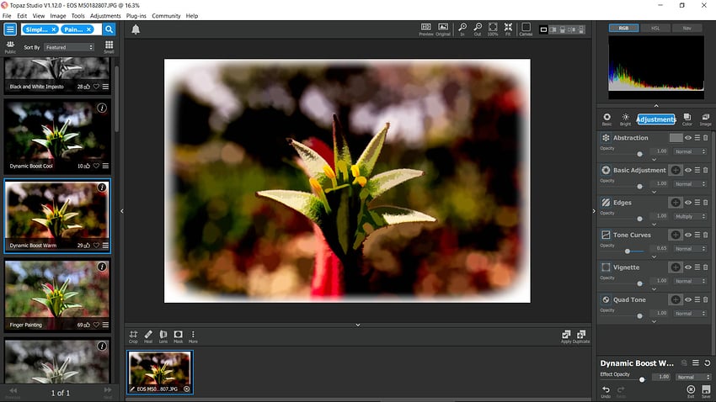Toggle Quad Tone adjustment visibility
716x402 pixels.
688,299
